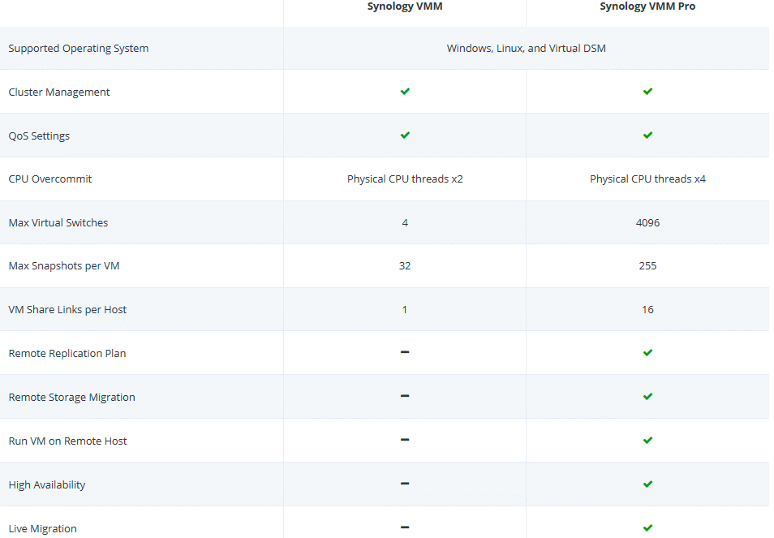Image resolution: width=774 pixels, height=538 pixels.
Task: Select the VM Share Links per Host label
Action: pyautogui.click(x=67, y=309)
